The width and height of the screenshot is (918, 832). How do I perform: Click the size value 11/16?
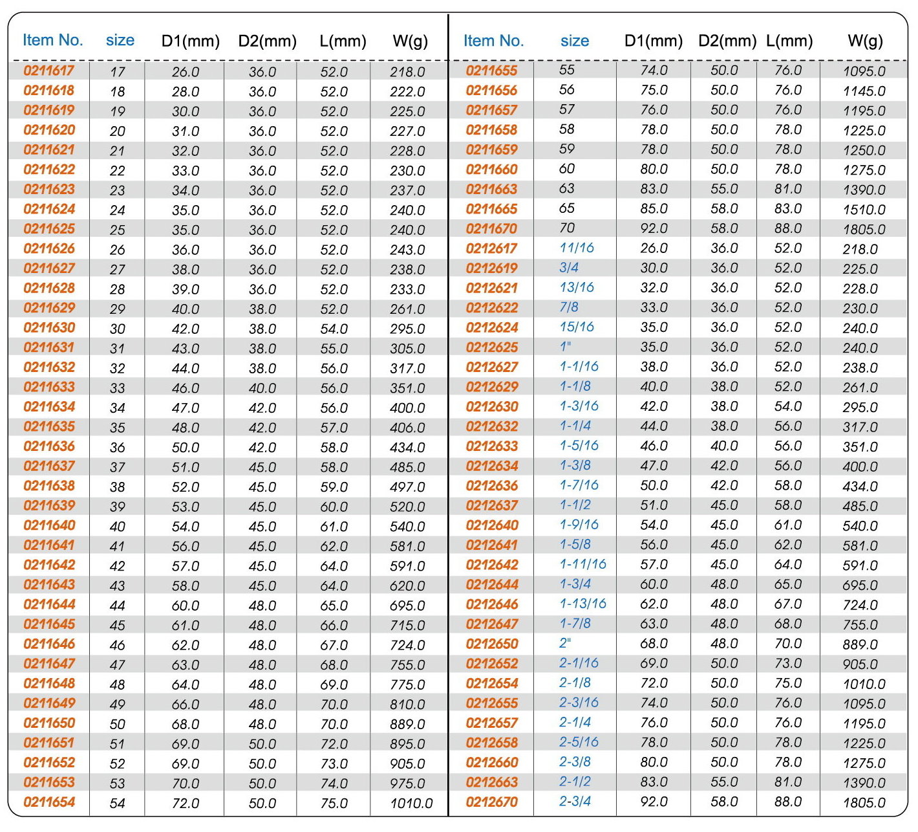tap(577, 248)
